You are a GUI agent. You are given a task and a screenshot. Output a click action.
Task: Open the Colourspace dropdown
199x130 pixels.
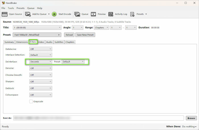click(x=41, y=95)
